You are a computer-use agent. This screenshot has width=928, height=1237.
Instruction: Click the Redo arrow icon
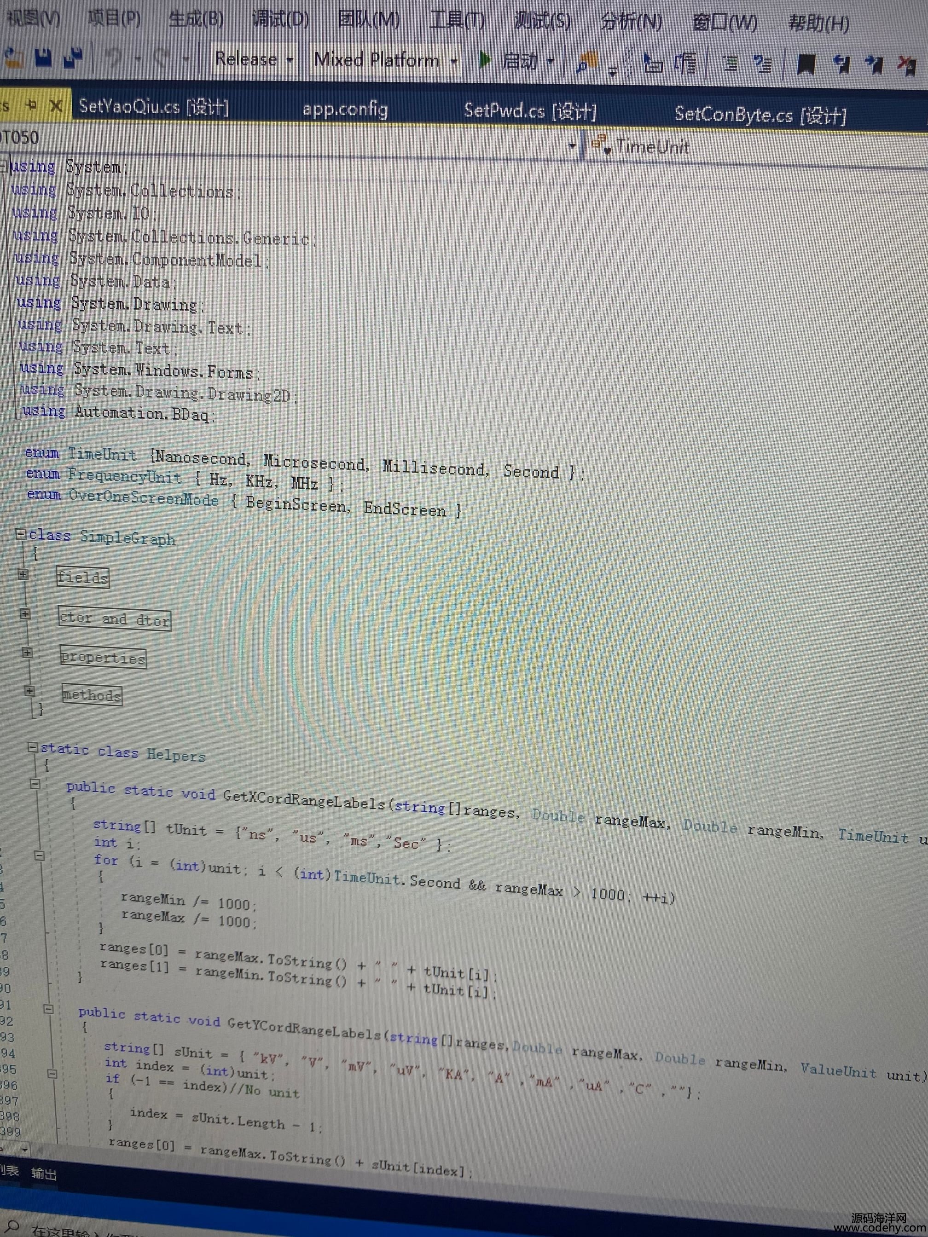pos(162,58)
